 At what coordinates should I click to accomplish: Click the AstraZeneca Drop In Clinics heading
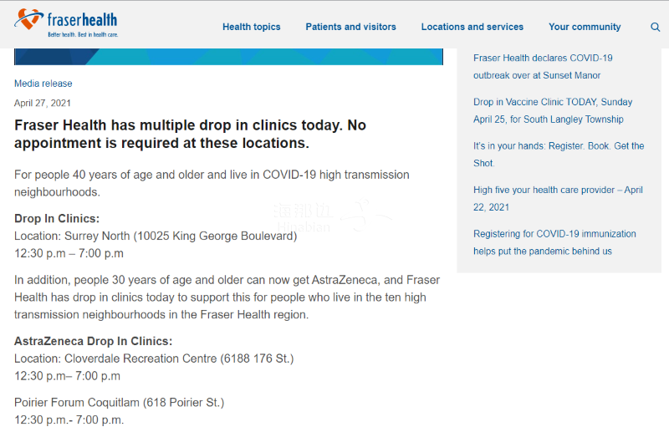click(x=93, y=341)
